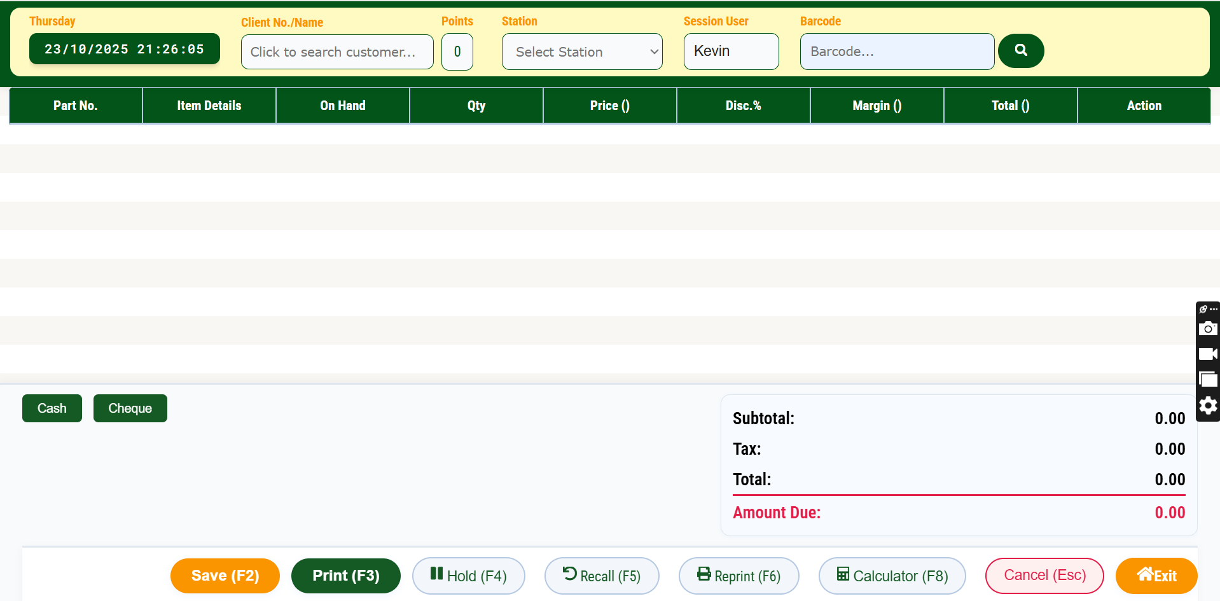Focus the Barcode input field

tap(896, 51)
